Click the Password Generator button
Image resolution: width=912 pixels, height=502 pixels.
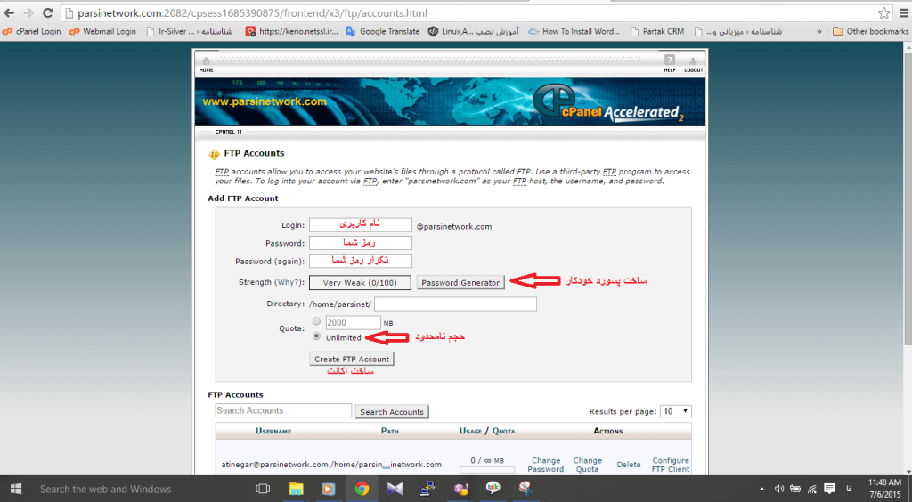click(x=460, y=283)
